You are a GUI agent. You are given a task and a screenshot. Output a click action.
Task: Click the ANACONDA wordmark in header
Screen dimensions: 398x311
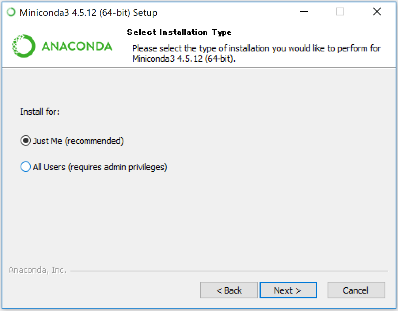[x=77, y=46]
